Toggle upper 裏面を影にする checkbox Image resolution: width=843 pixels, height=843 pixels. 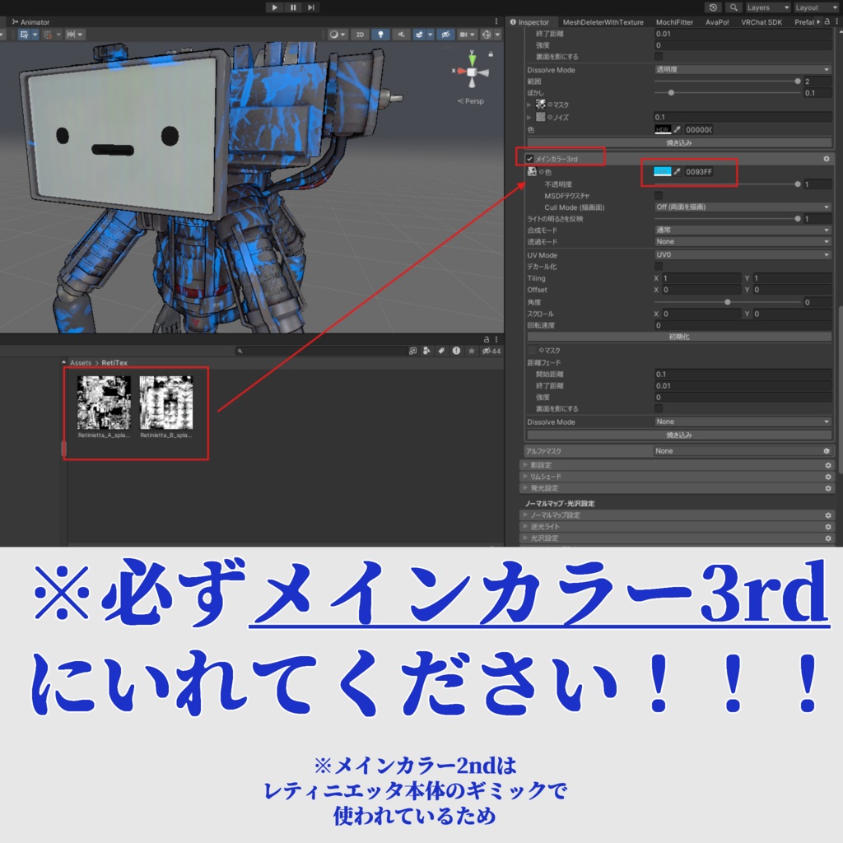point(659,57)
